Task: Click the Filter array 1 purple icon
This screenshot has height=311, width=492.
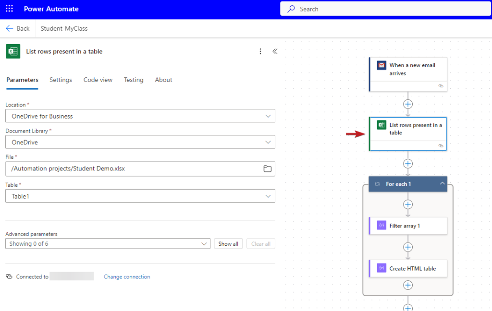Action: (381, 226)
